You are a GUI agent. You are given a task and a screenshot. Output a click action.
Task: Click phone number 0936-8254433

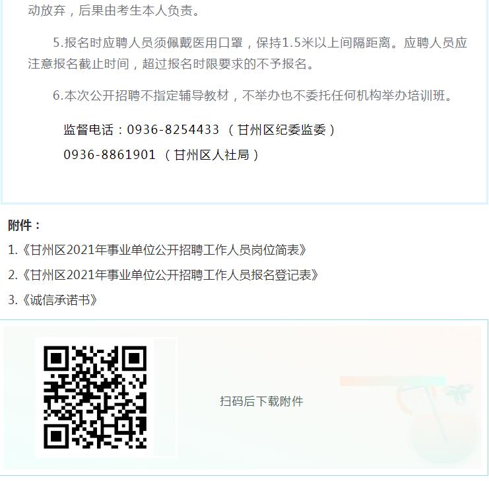[173, 130]
